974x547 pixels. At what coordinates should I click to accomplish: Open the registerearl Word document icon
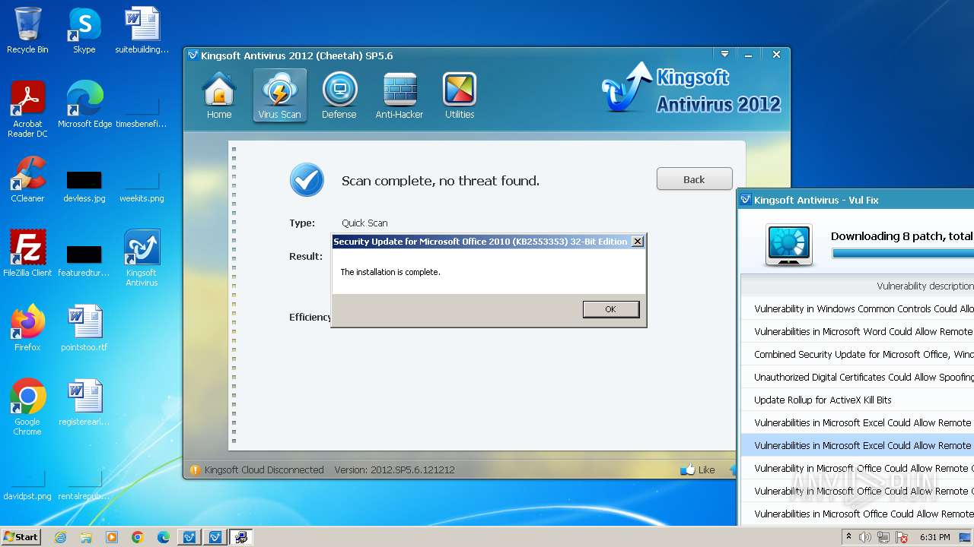tap(84, 403)
